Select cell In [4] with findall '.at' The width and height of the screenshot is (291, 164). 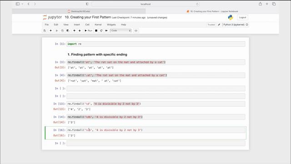156,75
